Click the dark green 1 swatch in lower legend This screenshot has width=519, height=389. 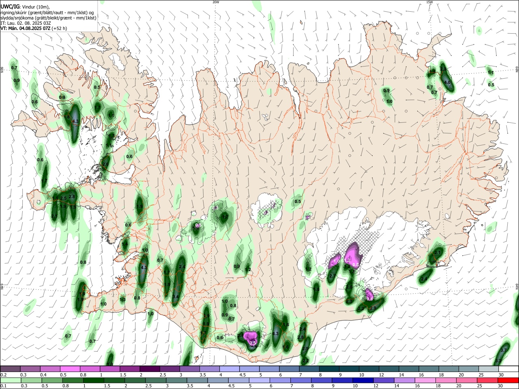pos(93,380)
